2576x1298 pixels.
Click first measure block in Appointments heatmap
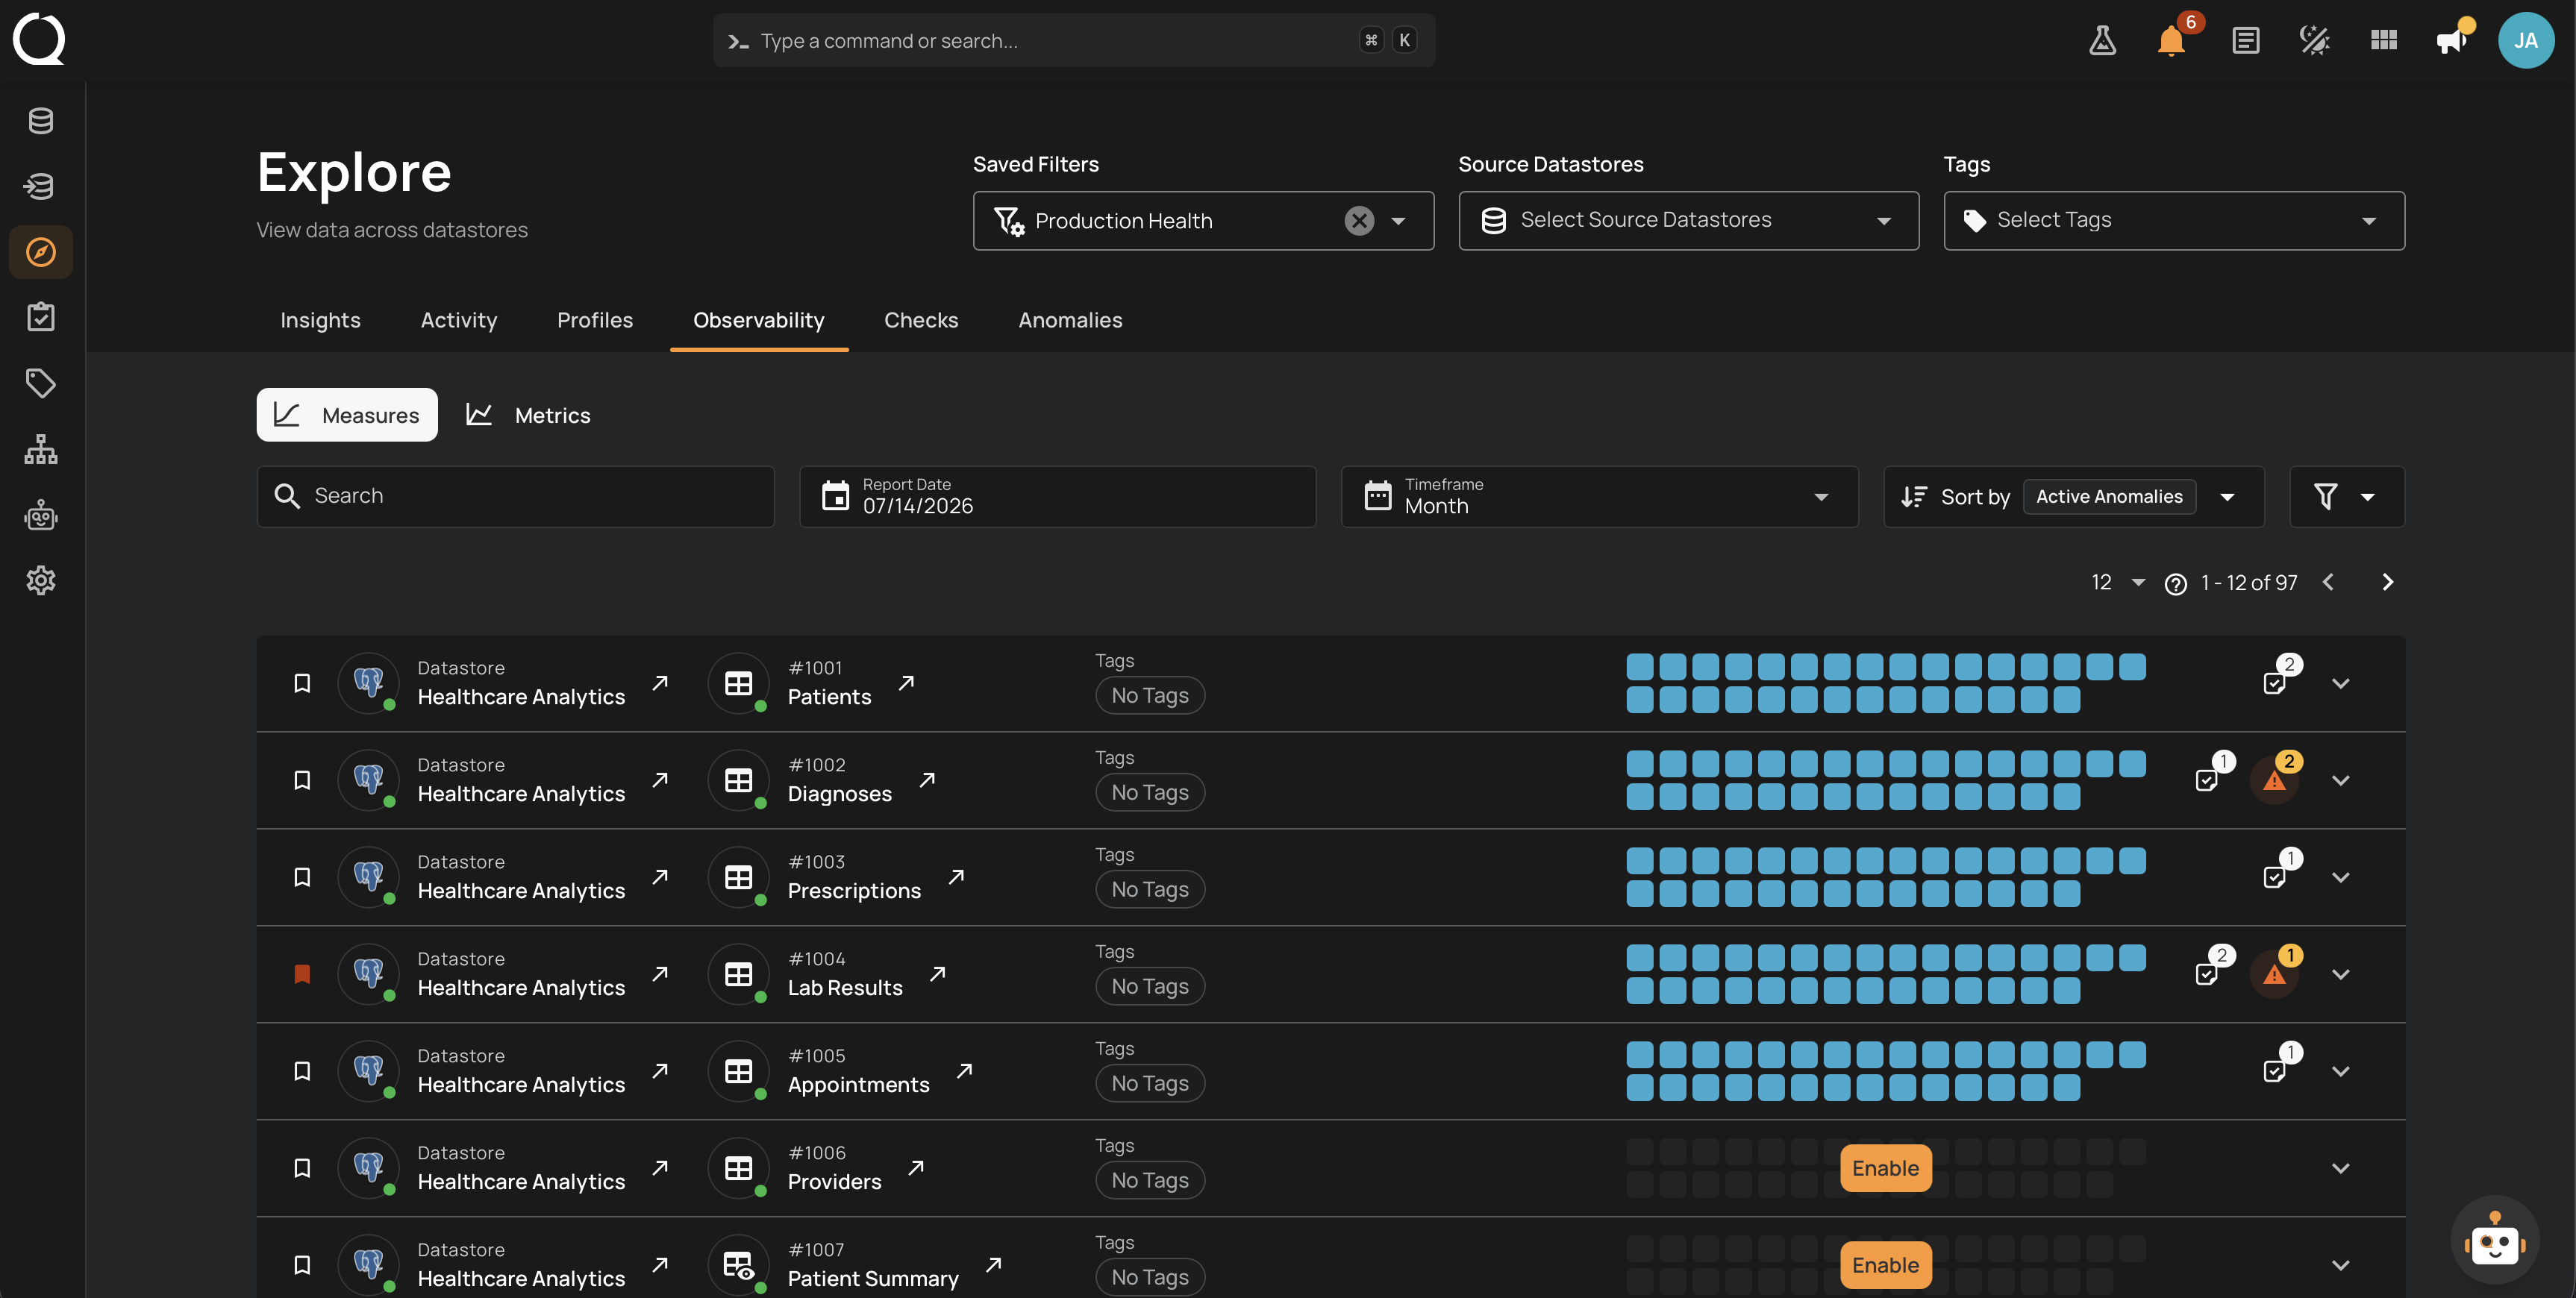[x=1640, y=1055]
